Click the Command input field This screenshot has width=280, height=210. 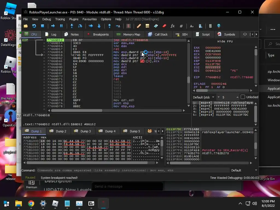[x=133, y=170]
